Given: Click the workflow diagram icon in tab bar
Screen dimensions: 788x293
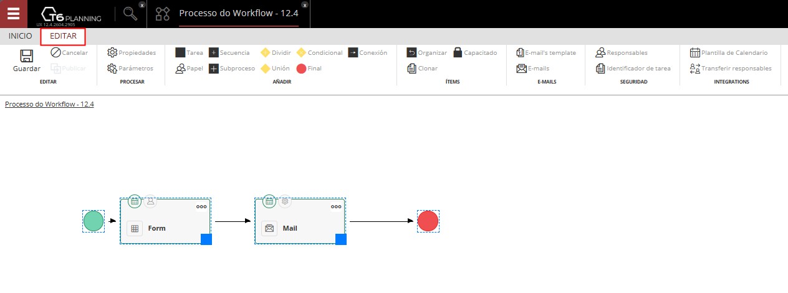Looking at the screenshot, I should (x=162, y=14).
